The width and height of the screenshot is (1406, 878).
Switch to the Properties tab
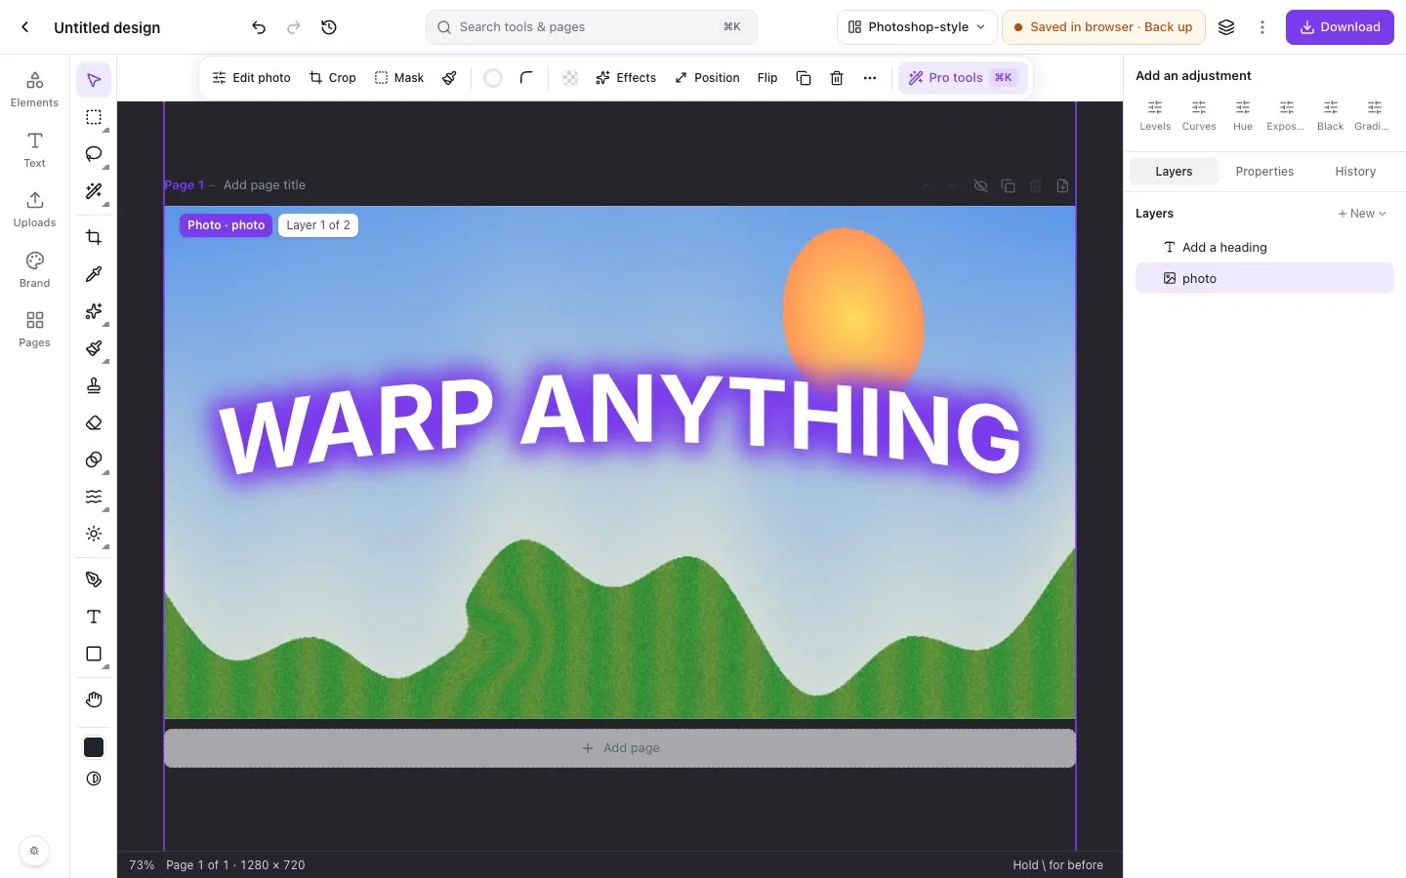point(1264,172)
